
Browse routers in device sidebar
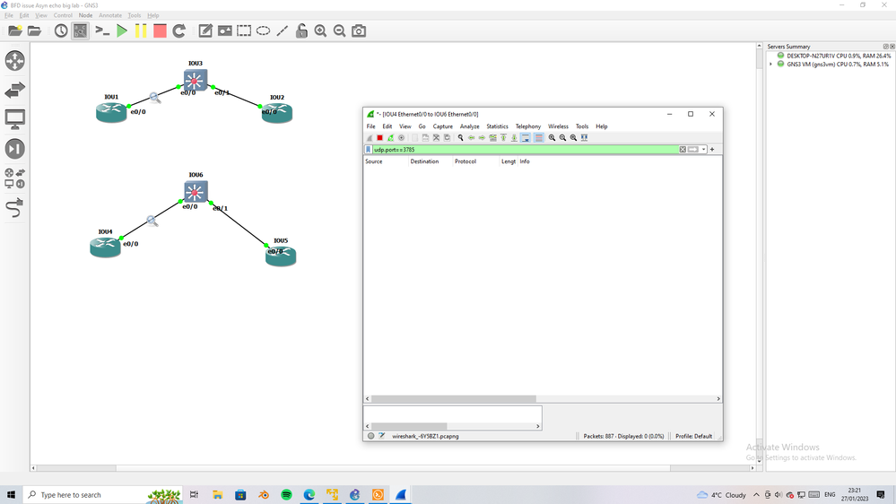pos(15,61)
